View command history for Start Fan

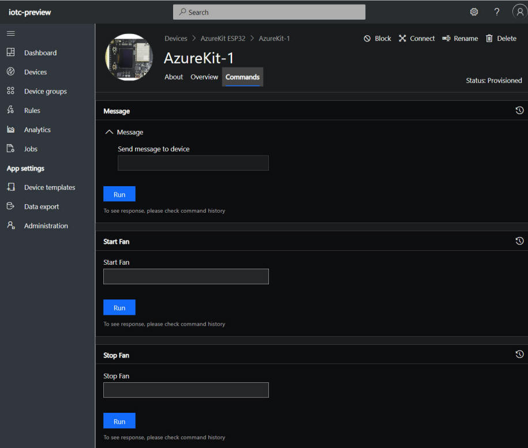coord(519,241)
